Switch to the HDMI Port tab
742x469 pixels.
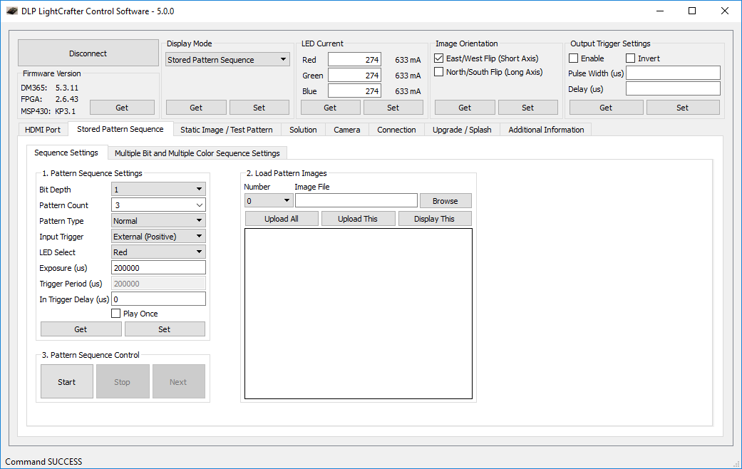[43, 130]
